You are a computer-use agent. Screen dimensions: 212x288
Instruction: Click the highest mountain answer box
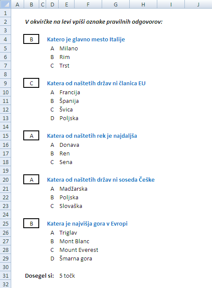pos(31,223)
